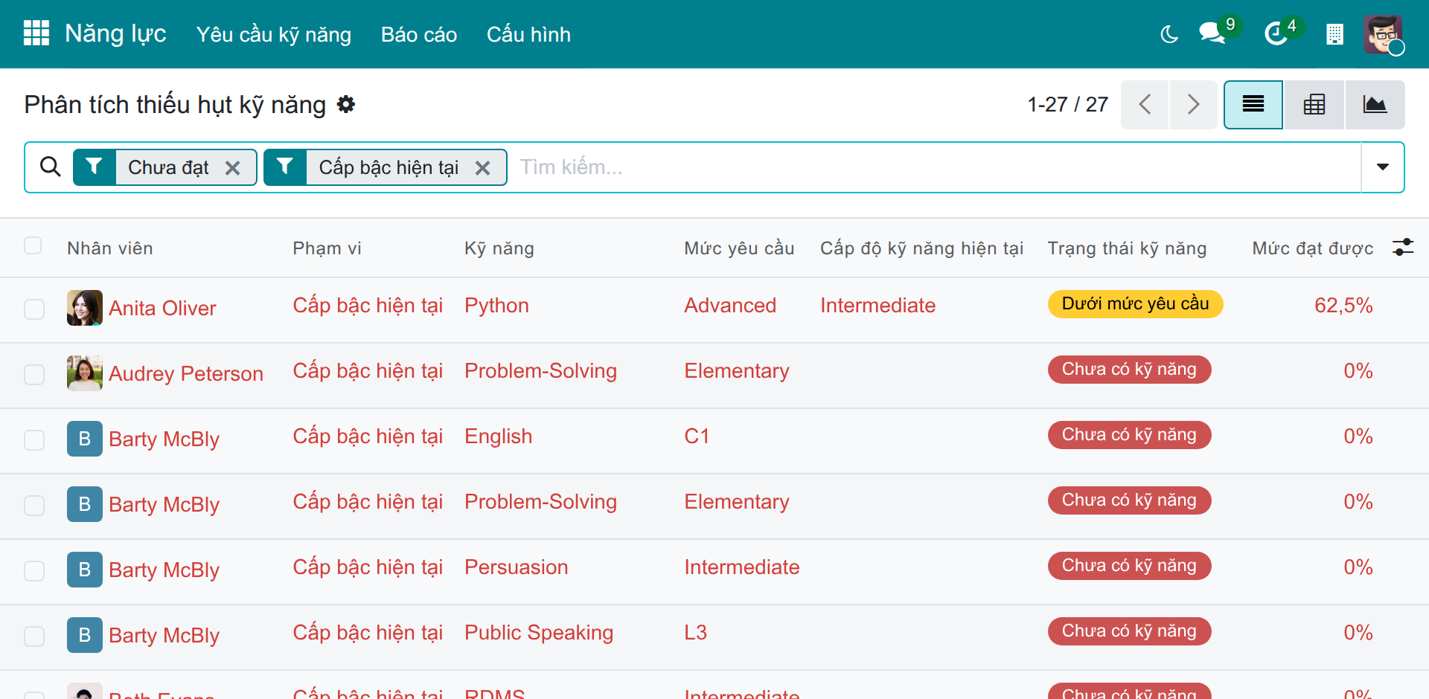This screenshot has height=699, width=1429.
Task: Click Audrey Peterson's 'Chưa có kỹ năng' badge
Action: 1129,369
